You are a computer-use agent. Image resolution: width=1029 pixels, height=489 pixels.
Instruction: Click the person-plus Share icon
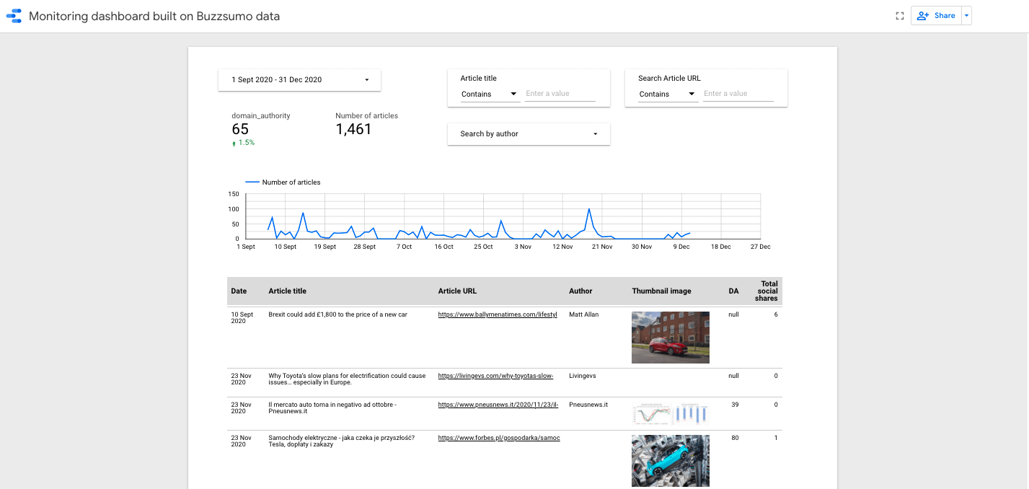(x=923, y=15)
